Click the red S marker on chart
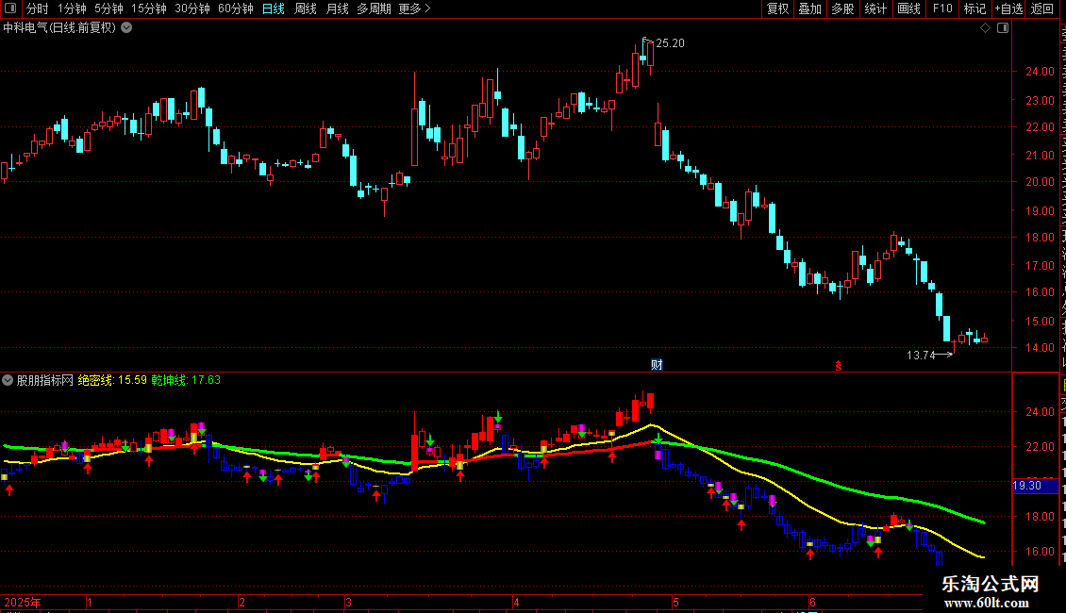The image size is (1066, 613). tap(839, 366)
